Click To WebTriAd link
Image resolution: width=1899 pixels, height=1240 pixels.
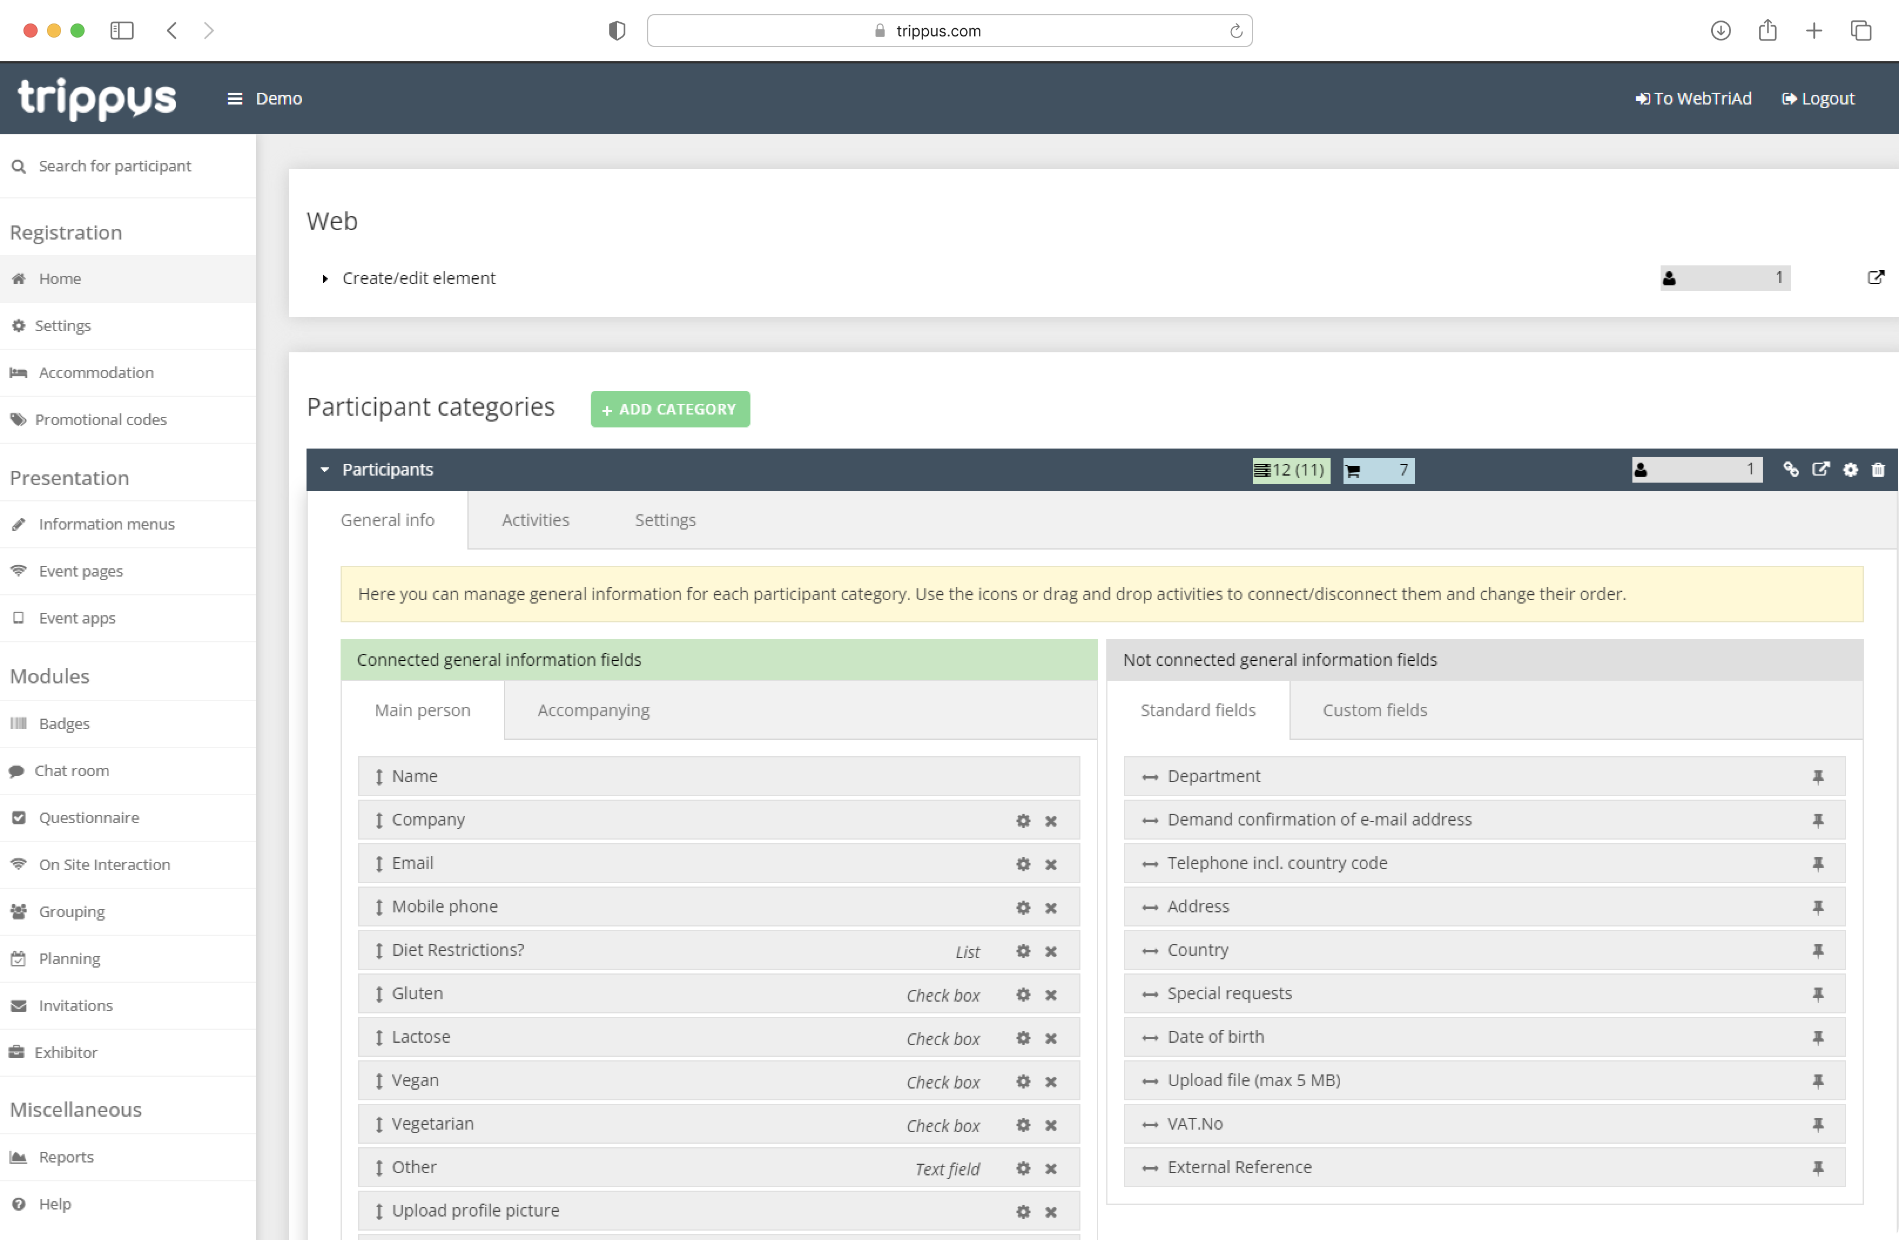(1693, 98)
